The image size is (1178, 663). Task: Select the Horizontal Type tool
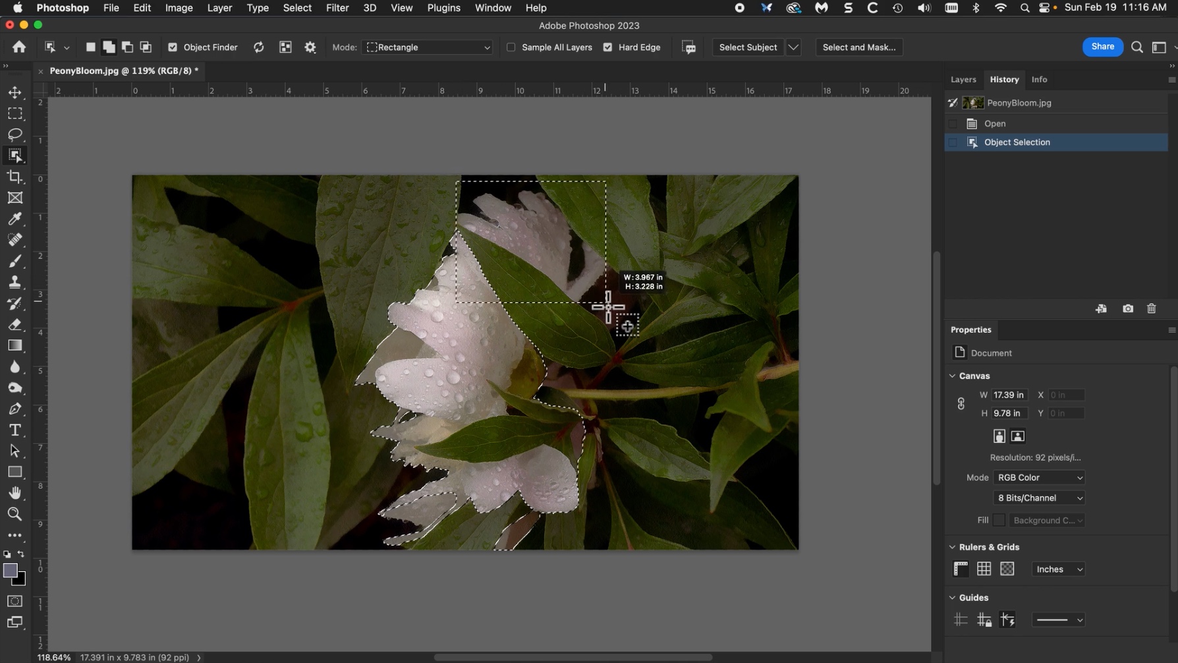pyautogui.click(x=14, y=430)
